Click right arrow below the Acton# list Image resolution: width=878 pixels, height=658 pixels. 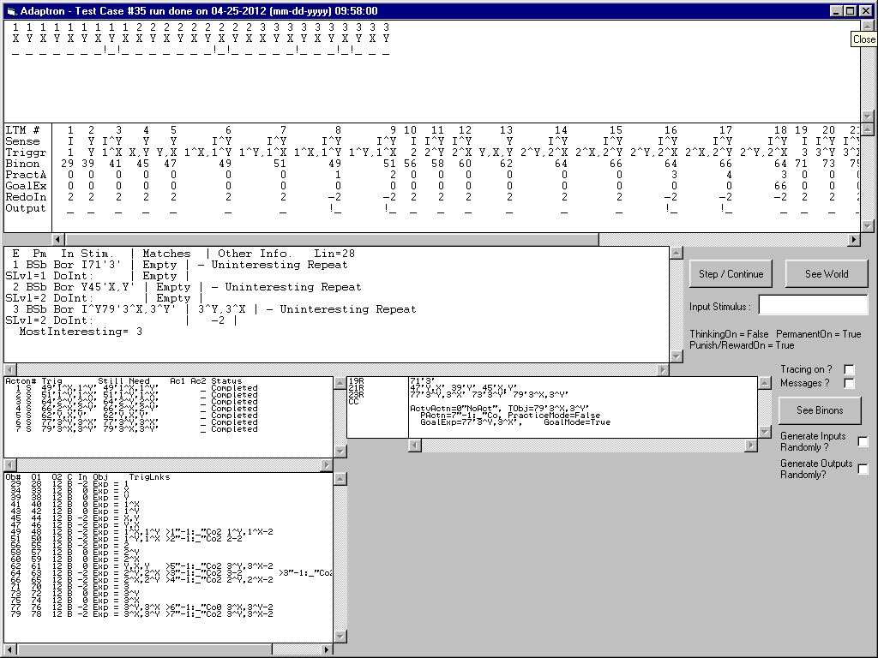(x=327, y=465)
